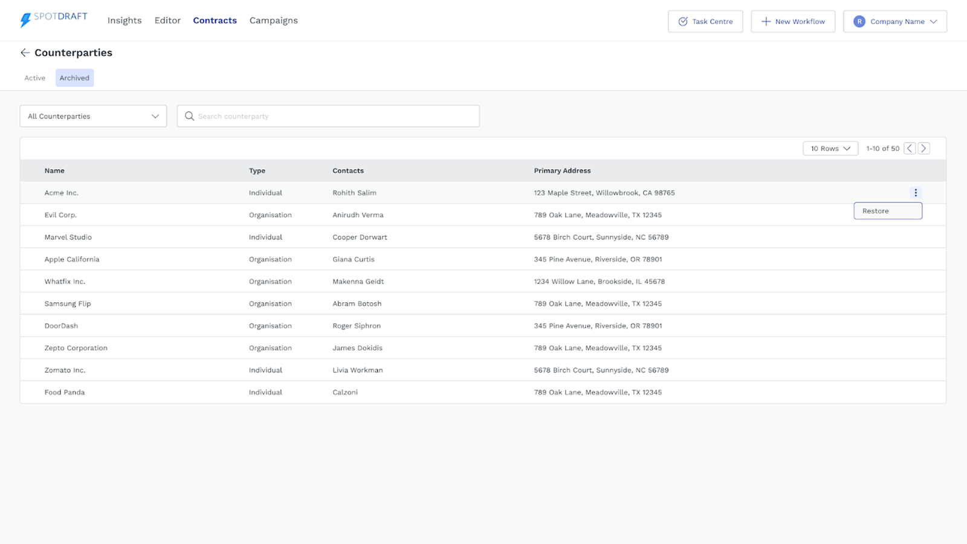Select the Zomato Inc. counterparty
This screenshot has width=967, height=544.
point(65,371)
